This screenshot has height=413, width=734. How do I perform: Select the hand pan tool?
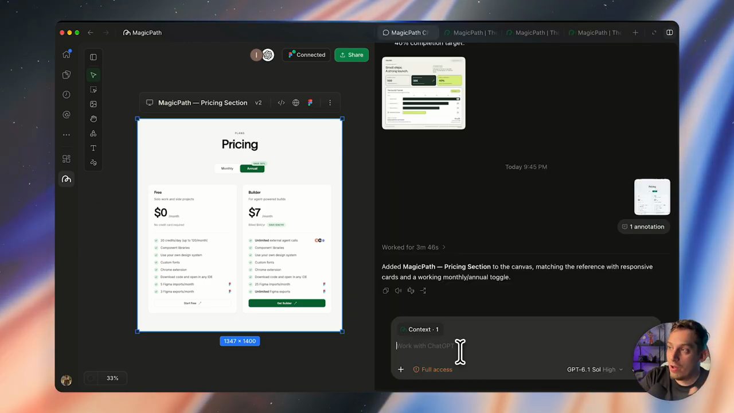93,119
